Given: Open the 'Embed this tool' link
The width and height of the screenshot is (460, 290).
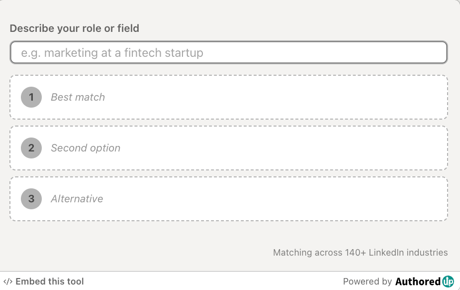Looking at the screenshot, I should point(50,282).
